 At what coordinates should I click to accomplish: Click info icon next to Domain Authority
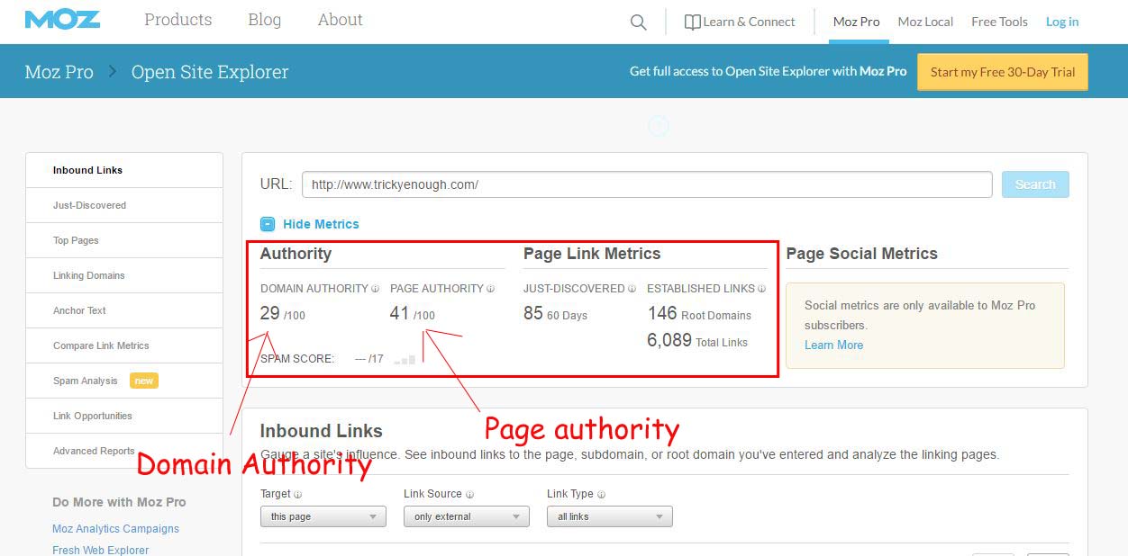click(x=375, y=289)
